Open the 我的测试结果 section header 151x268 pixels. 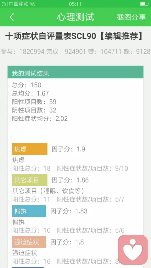pos(75,73)
